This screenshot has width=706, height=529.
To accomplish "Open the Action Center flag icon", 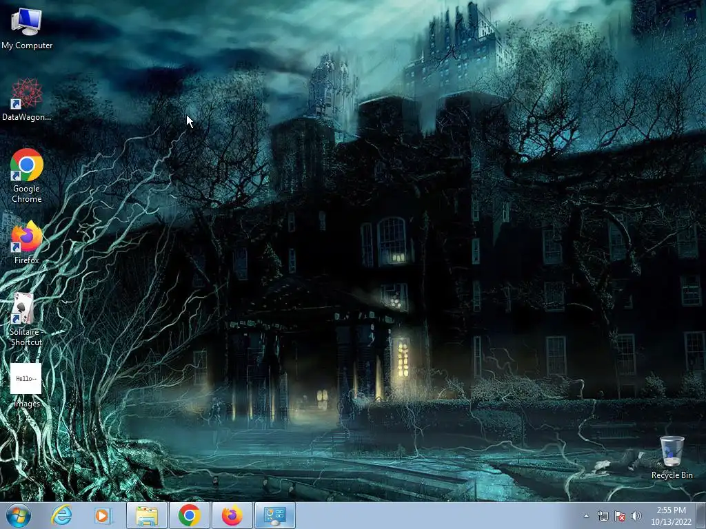I will click(620, 516).
